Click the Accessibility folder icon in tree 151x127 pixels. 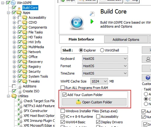pos(25,17)
